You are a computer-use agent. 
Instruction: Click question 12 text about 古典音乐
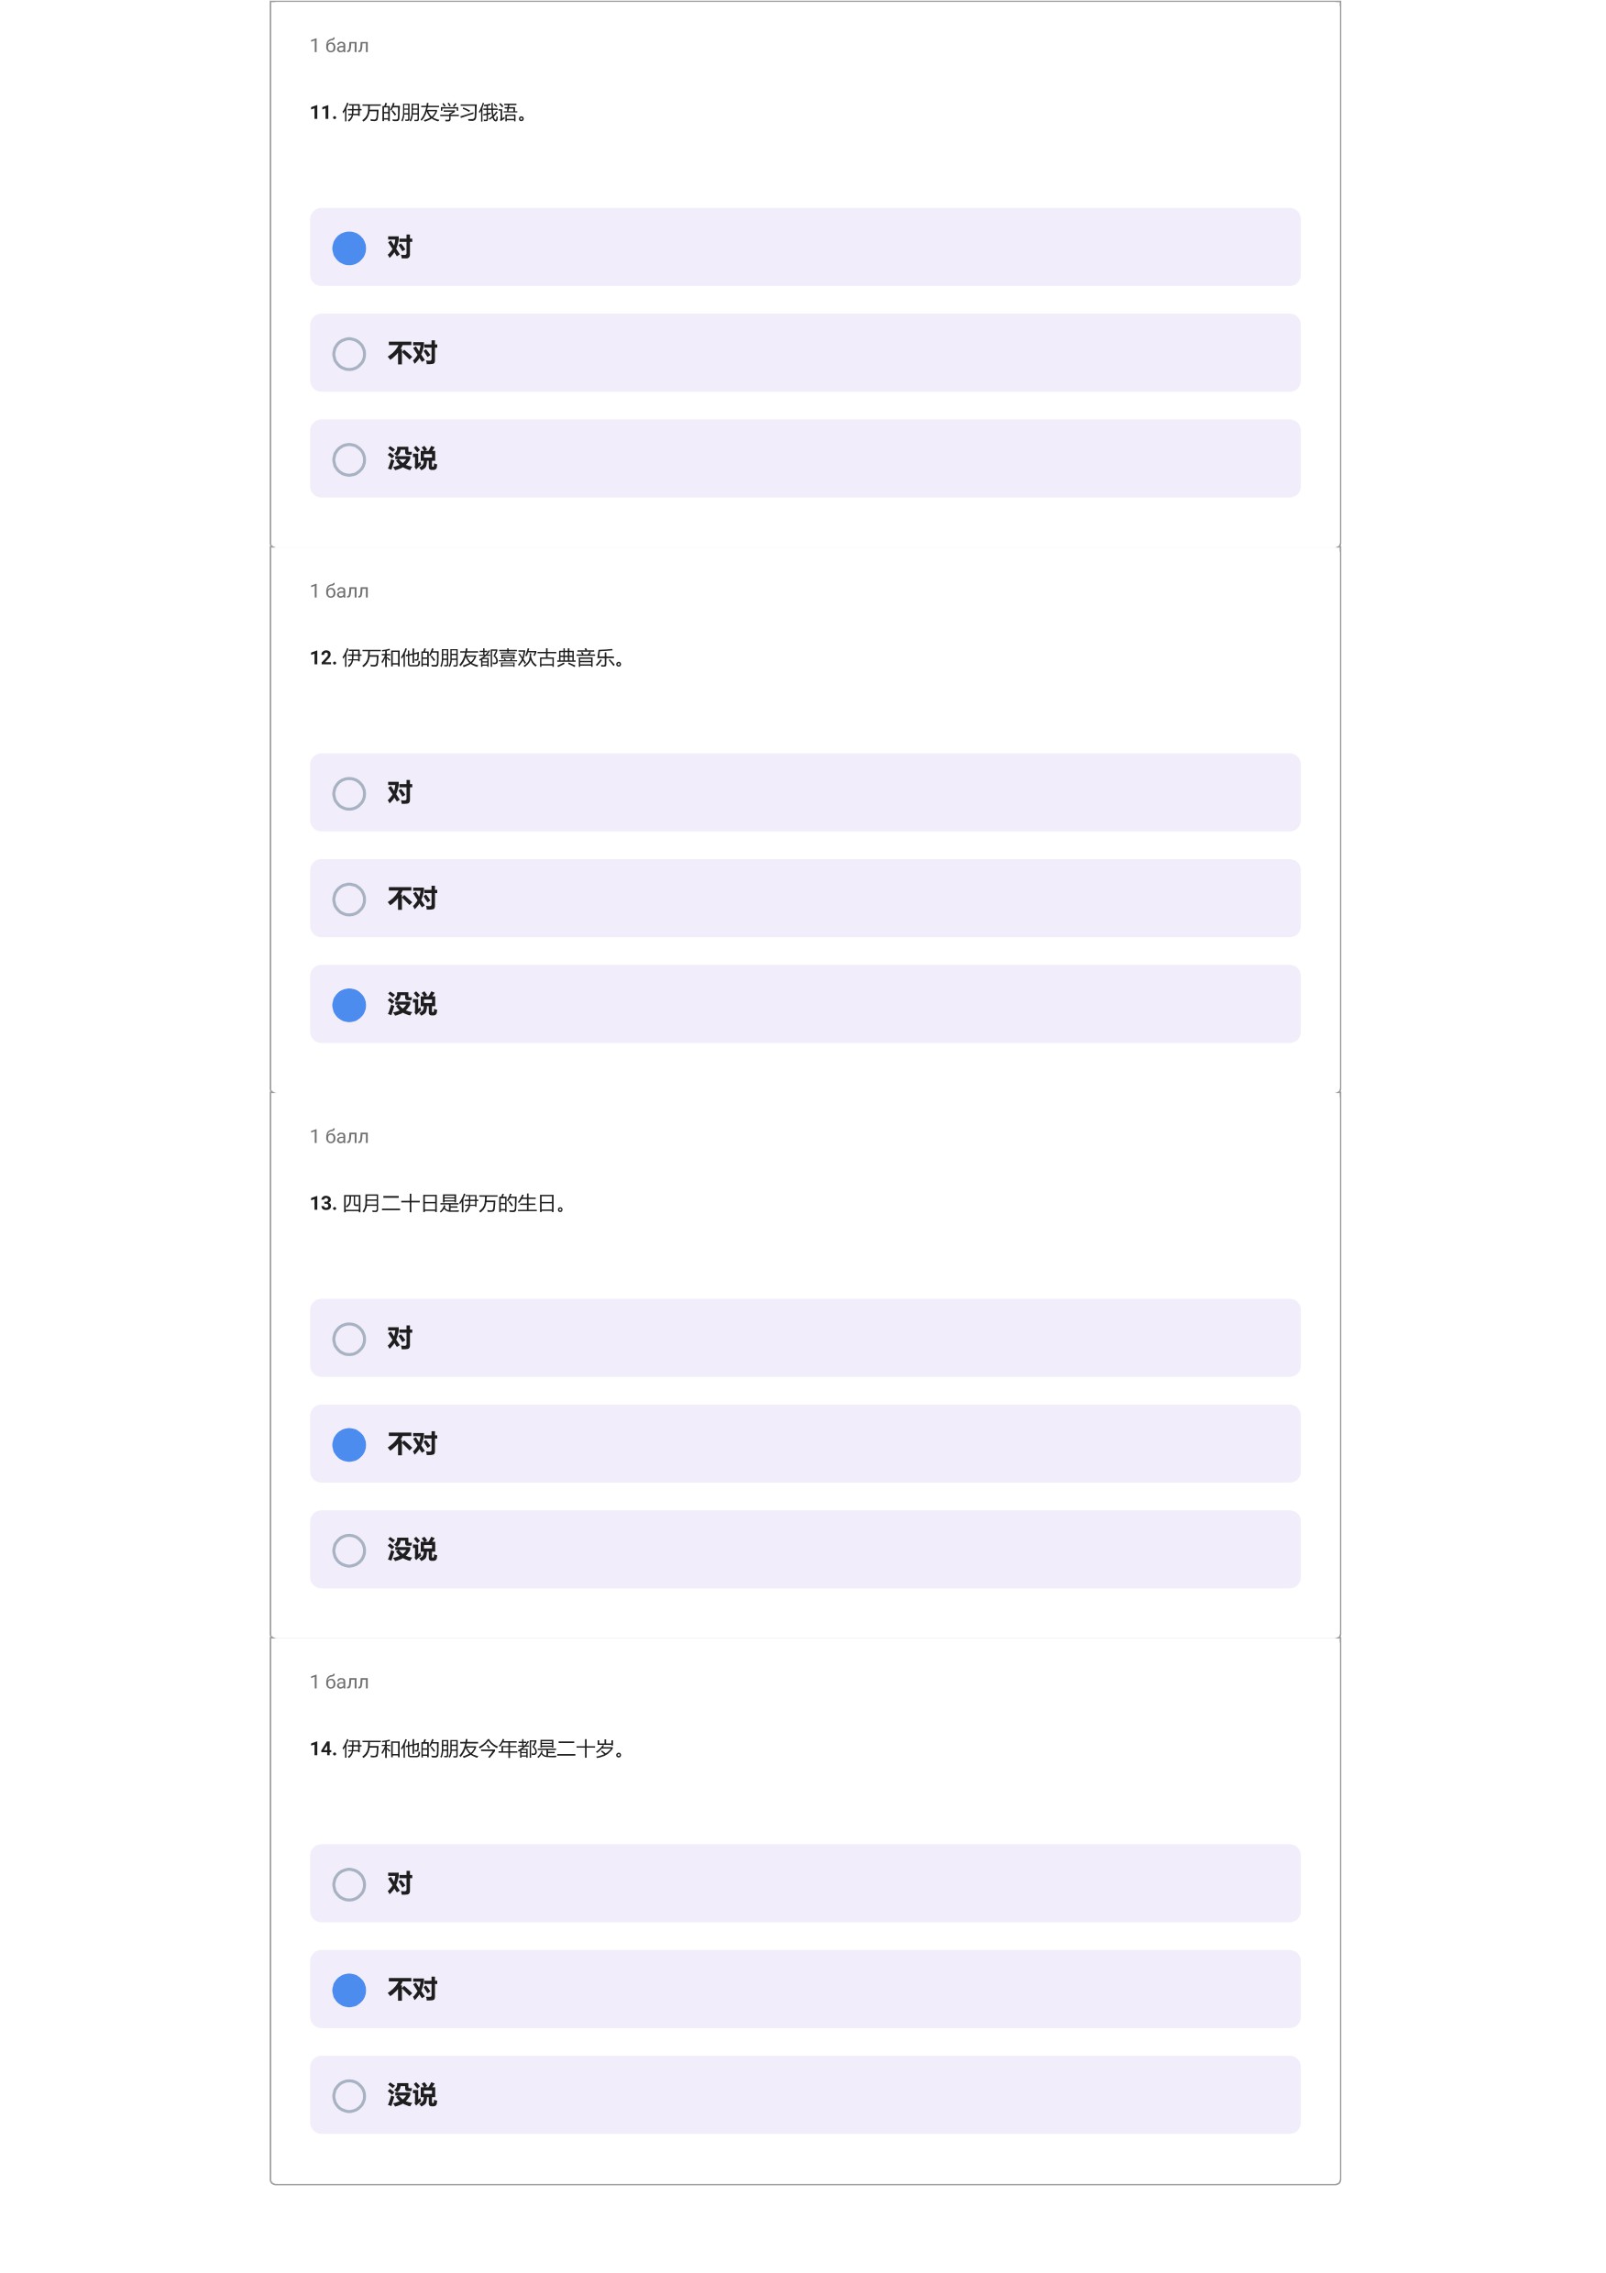pyautogui.click(x=467, y=658)
